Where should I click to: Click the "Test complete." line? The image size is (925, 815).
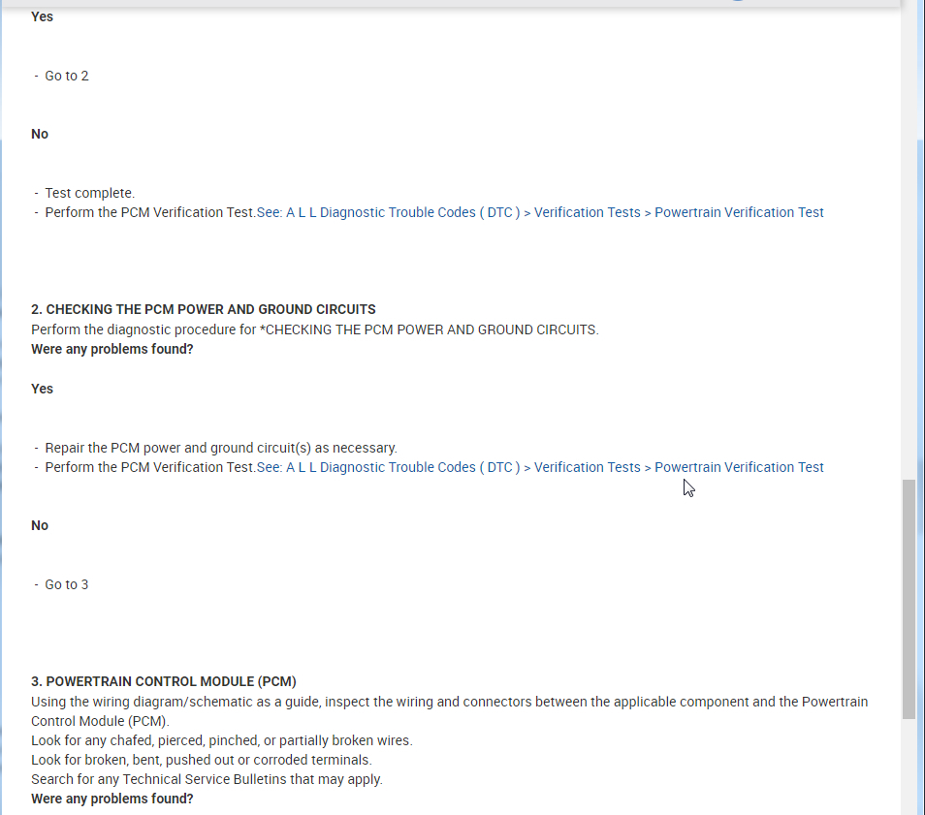point(89,193)
